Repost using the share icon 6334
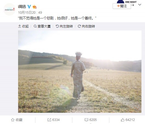 [53, 120]
